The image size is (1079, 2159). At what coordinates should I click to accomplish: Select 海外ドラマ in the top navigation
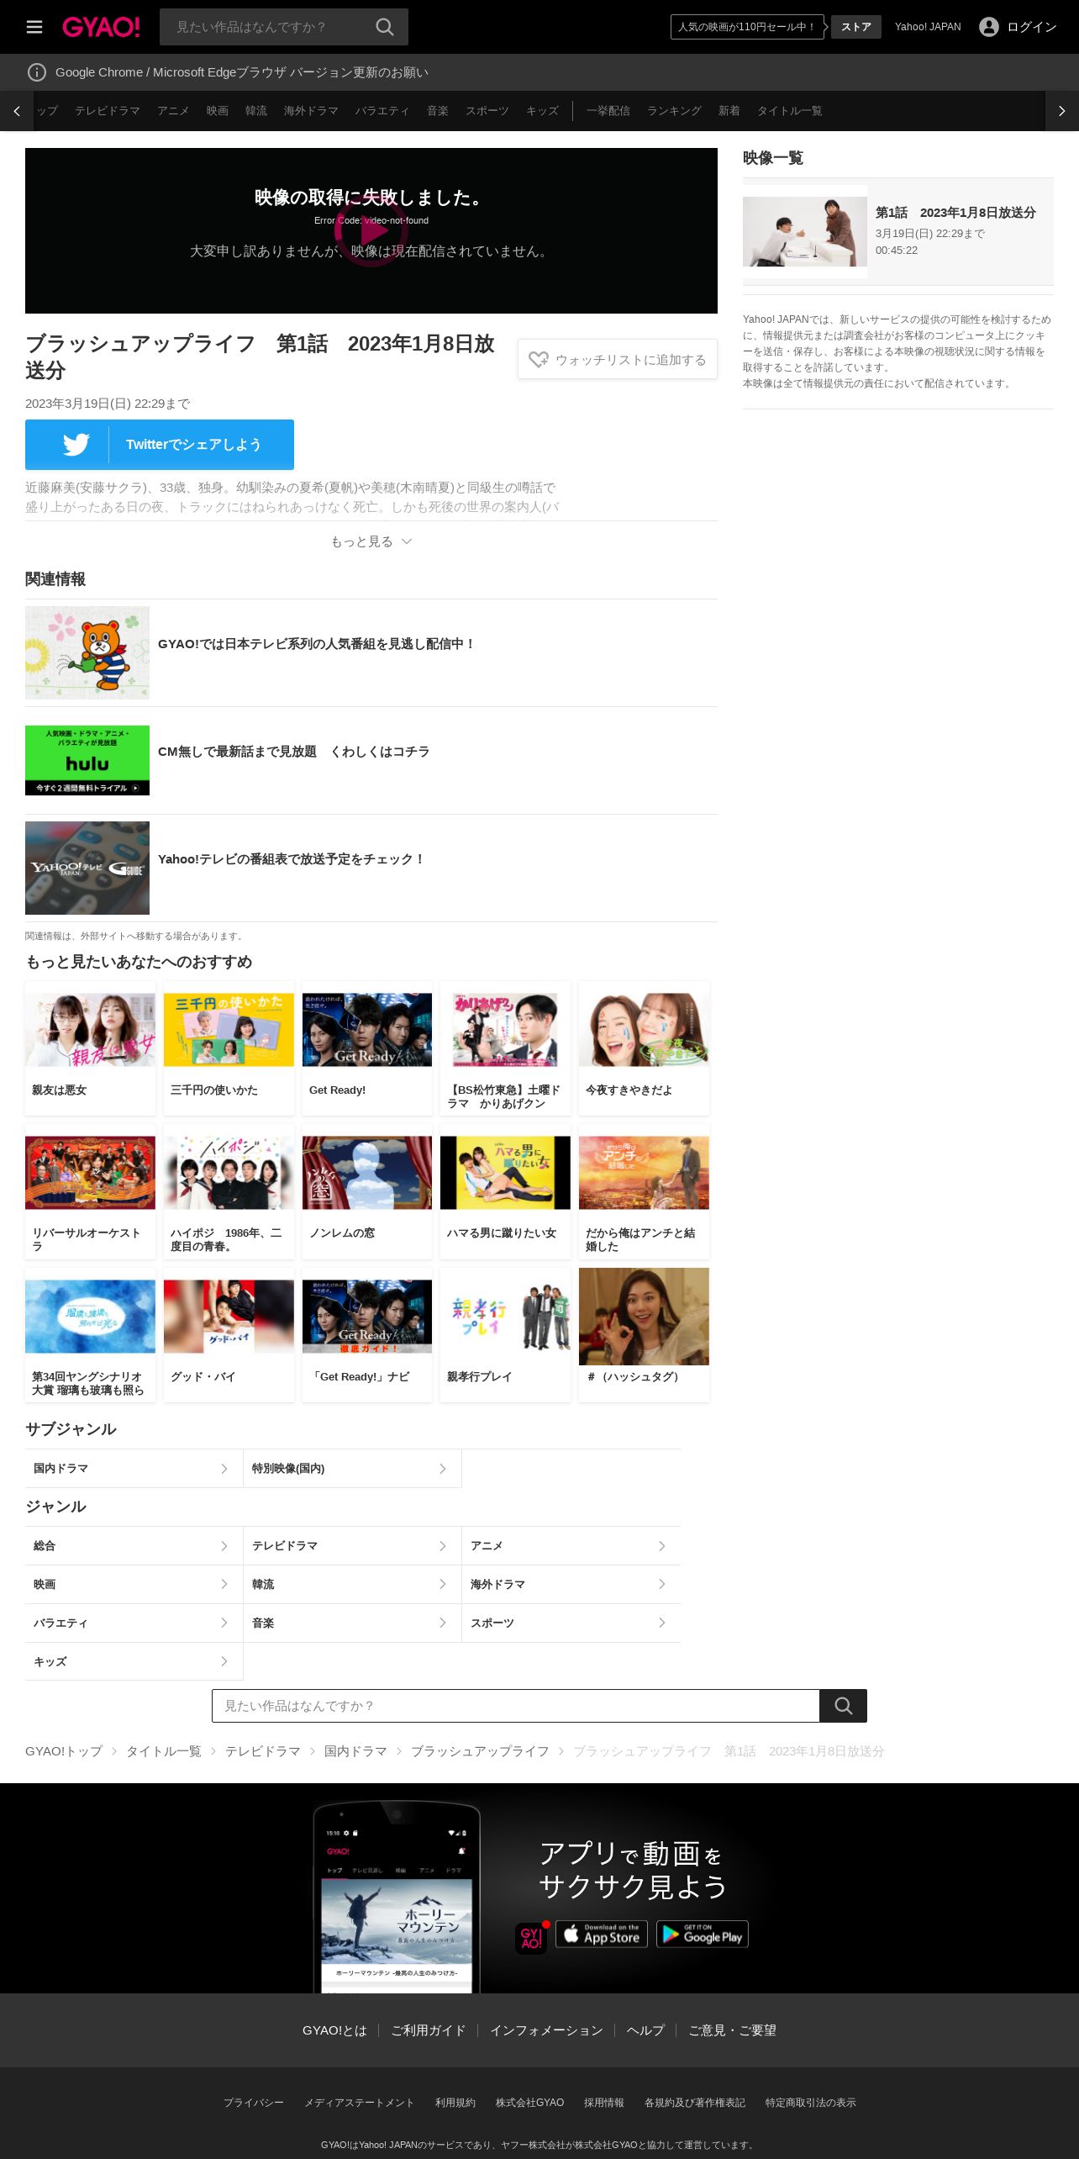click(x=311, y=111)
